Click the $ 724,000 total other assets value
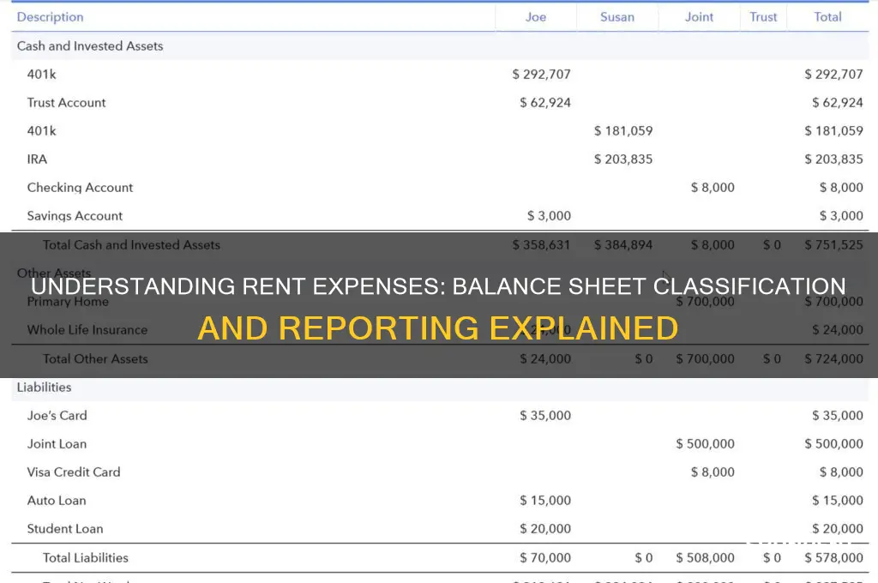This screenshot has height=583, width=878. (x=833, y=358)
